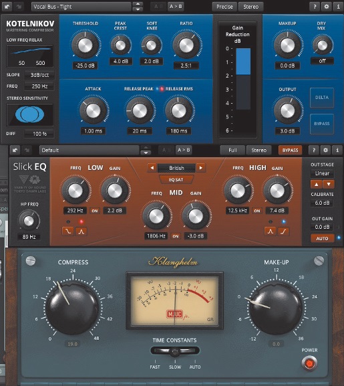This screenshot has width=344, height=386.
Task: Open Kotelnikov help question mark
Action: click(x=315, y=7)
